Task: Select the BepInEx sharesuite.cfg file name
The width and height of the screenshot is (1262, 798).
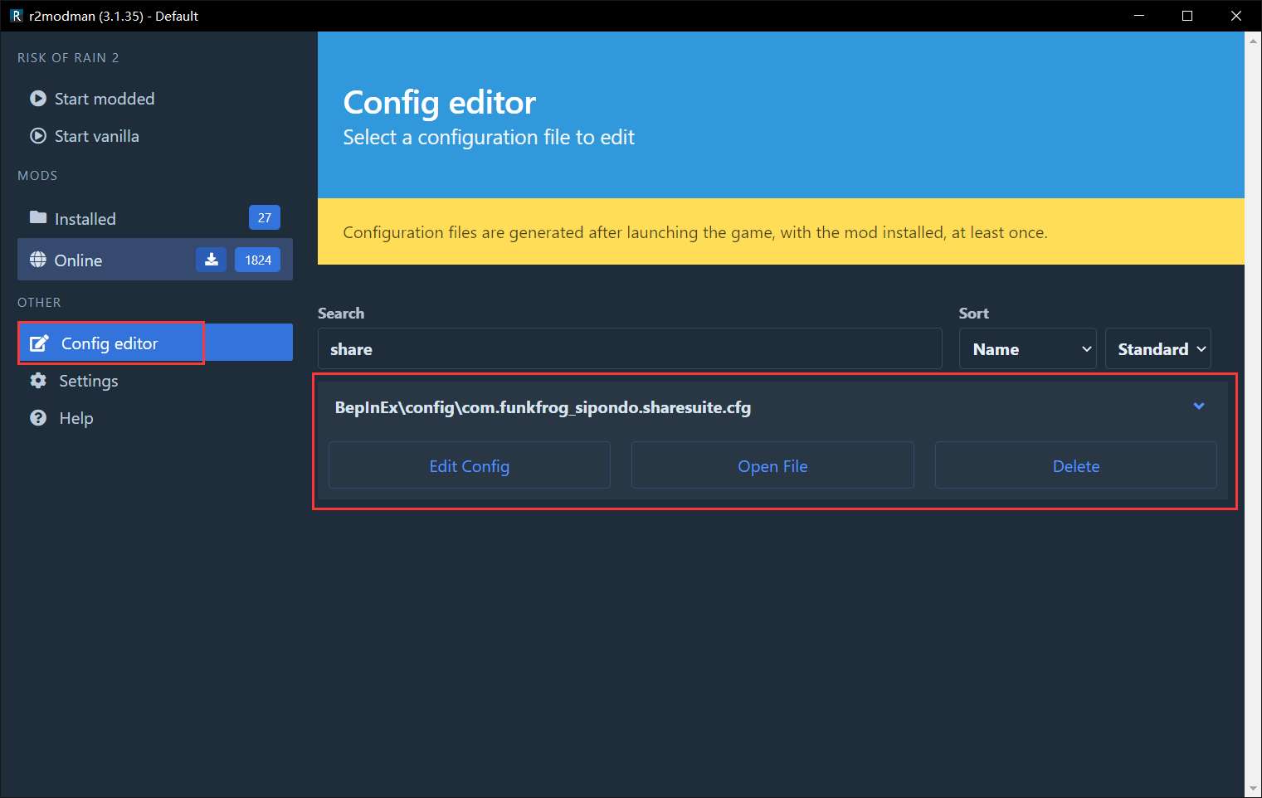Action: (543, 407)
